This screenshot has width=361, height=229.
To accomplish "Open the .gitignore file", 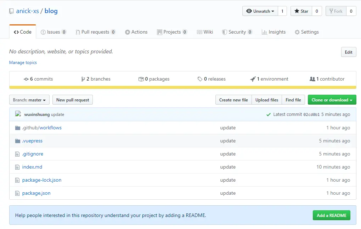I will tap(33, 154).
